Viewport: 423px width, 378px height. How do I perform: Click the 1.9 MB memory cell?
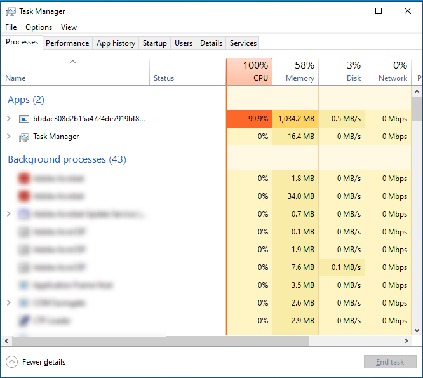point(295,250)
